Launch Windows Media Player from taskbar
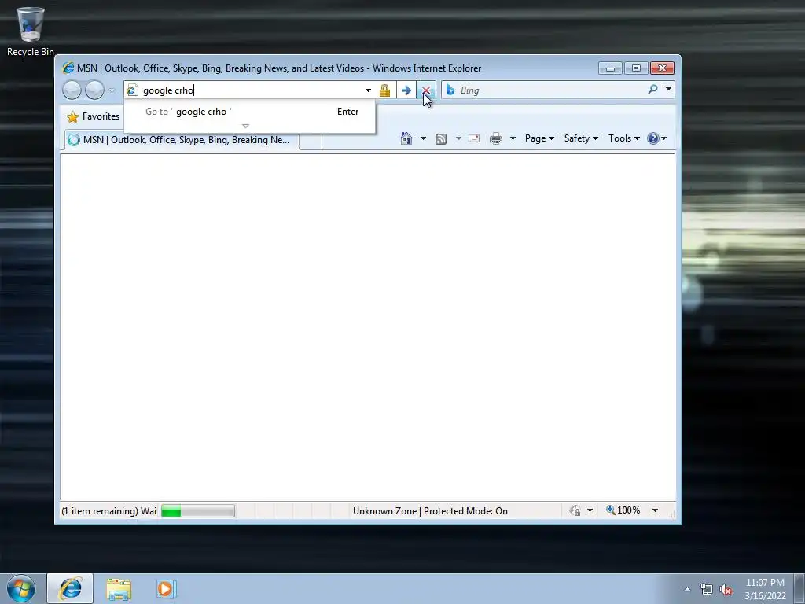 (166, 589)
